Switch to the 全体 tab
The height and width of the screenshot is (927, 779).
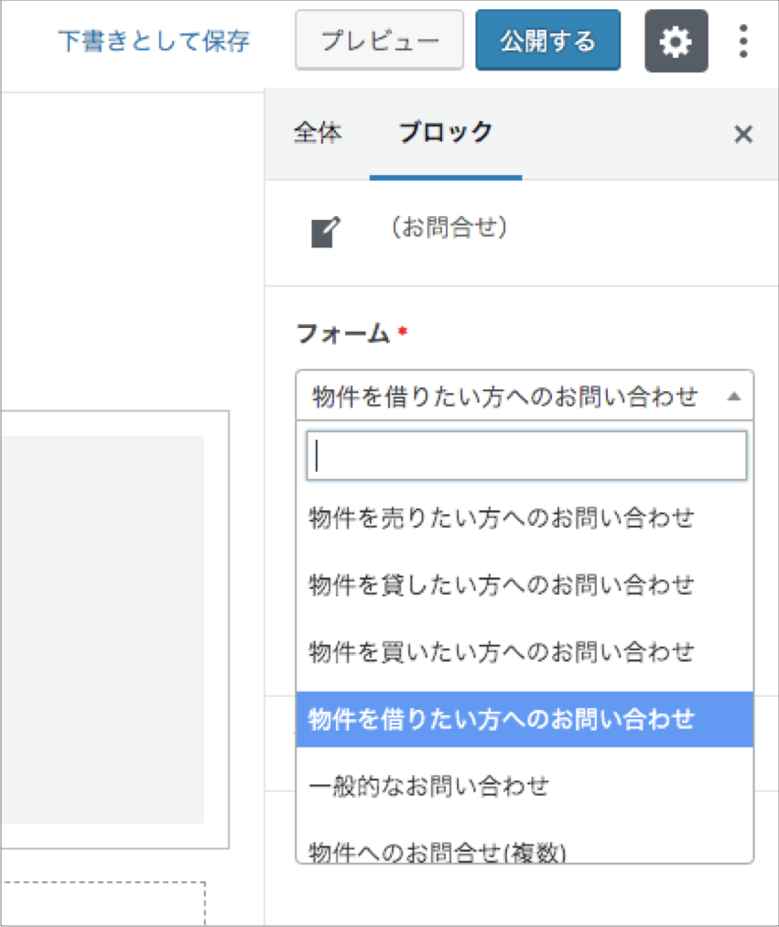click(x=318, y=134)
